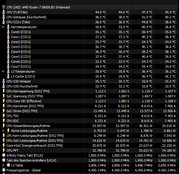The image size is (179, 174).
Task: Select the Core1 (CCD1) row label
Action: tap(21, 37)
